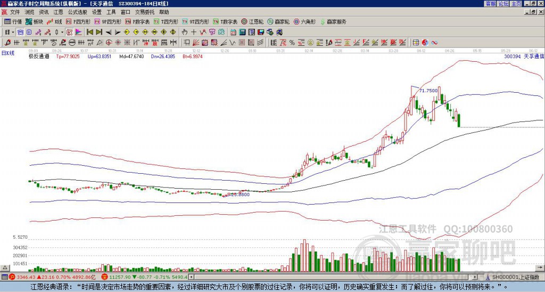Open the 9P四方形 tool
The height and width of the screenshot is (292, 545).
coord(108,21)
